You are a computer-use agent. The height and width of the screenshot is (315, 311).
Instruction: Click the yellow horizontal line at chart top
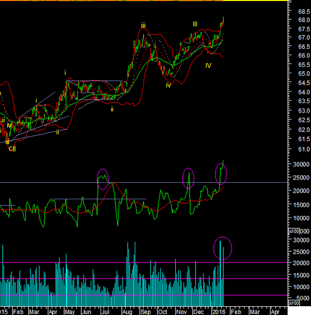[155, 1]
